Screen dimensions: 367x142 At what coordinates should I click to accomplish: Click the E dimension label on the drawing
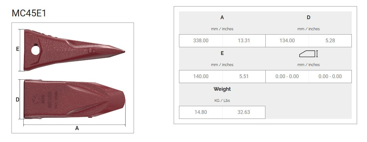click(x=18, y=49)
